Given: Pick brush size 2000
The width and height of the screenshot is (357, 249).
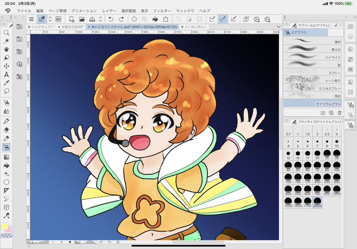Looking at the screenshot, I should 318,202.
